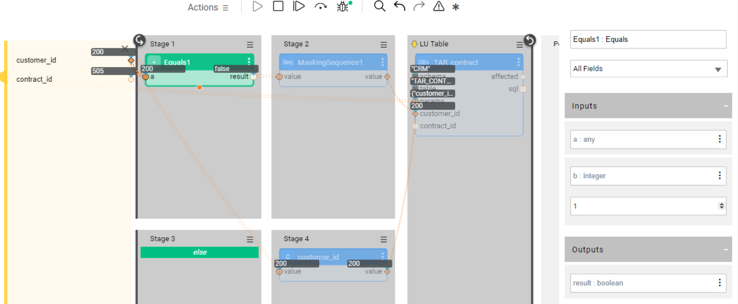Click the else condition bar in Stage 3
This screenshot has width=738, height=304.
coord(200,252)
